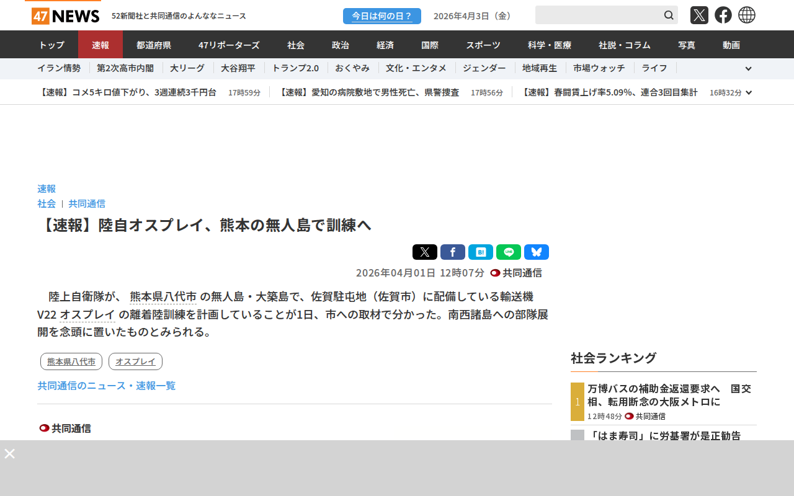The width and height of the screenshot is (794, 496).
Task: Open スポーツ menu item
Action: tap(483, 45)
